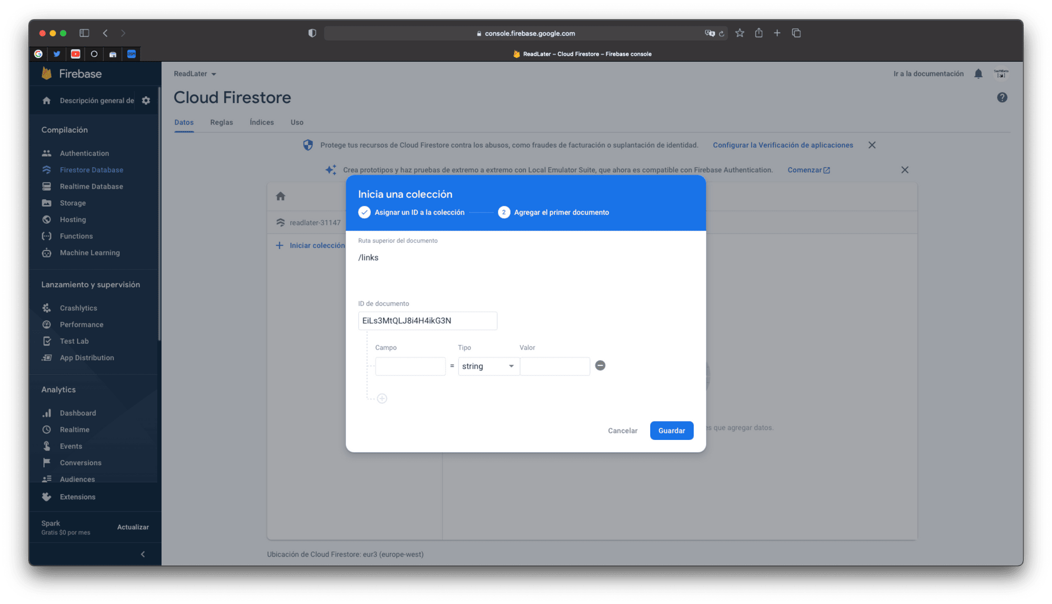Click the home icon beside Descripción general
Screen dimensions: 1052x604
47,100
